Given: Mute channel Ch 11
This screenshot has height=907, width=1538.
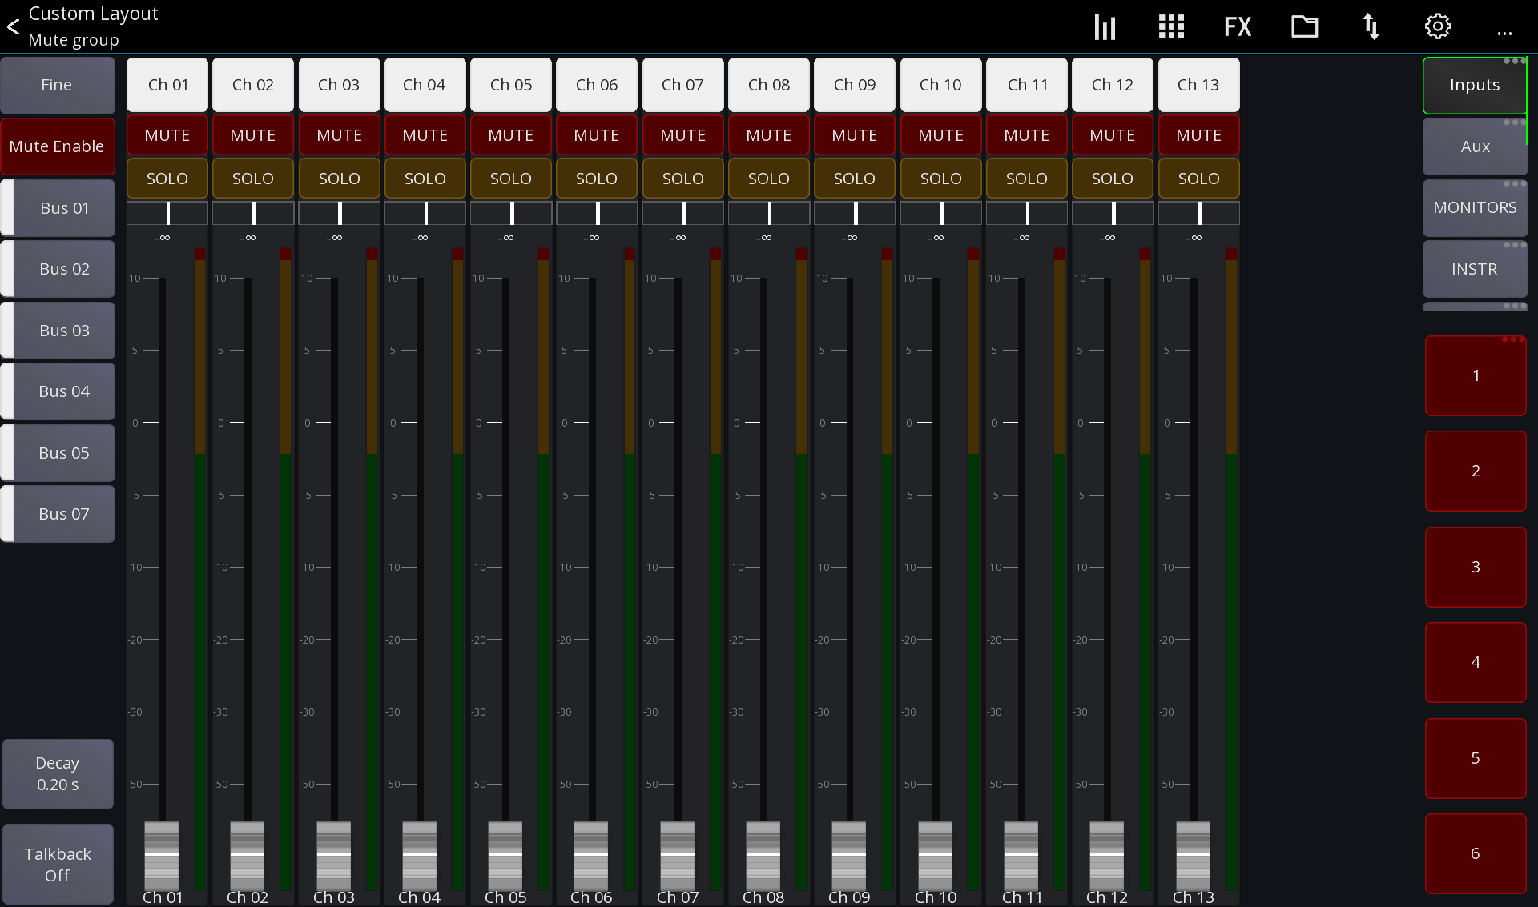Looking at the screenshot, I should [x=1027, y=135].
